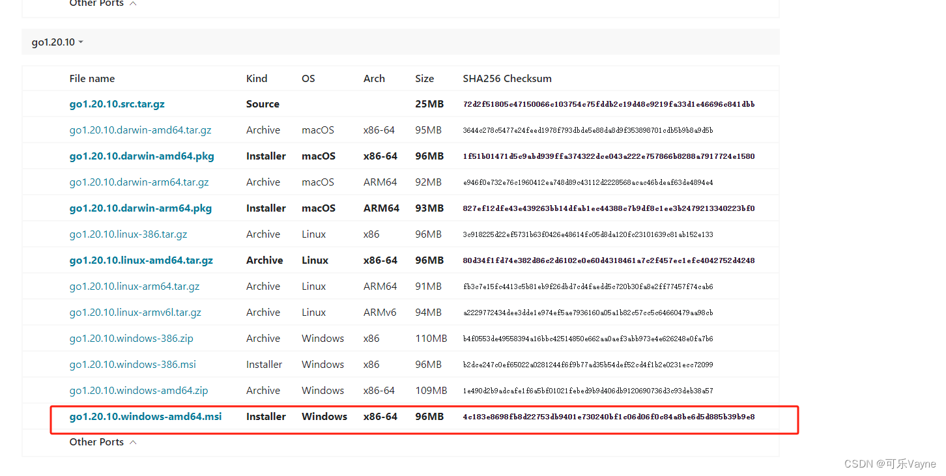This screenshot has width=946, height=476.
Task: Download go1.20.10.linux-amd64.tar.gz archive
Action: coord(141,260)
